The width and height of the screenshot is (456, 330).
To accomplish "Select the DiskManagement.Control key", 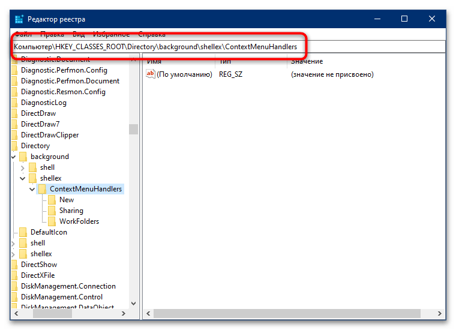I will tap(62, 297).
